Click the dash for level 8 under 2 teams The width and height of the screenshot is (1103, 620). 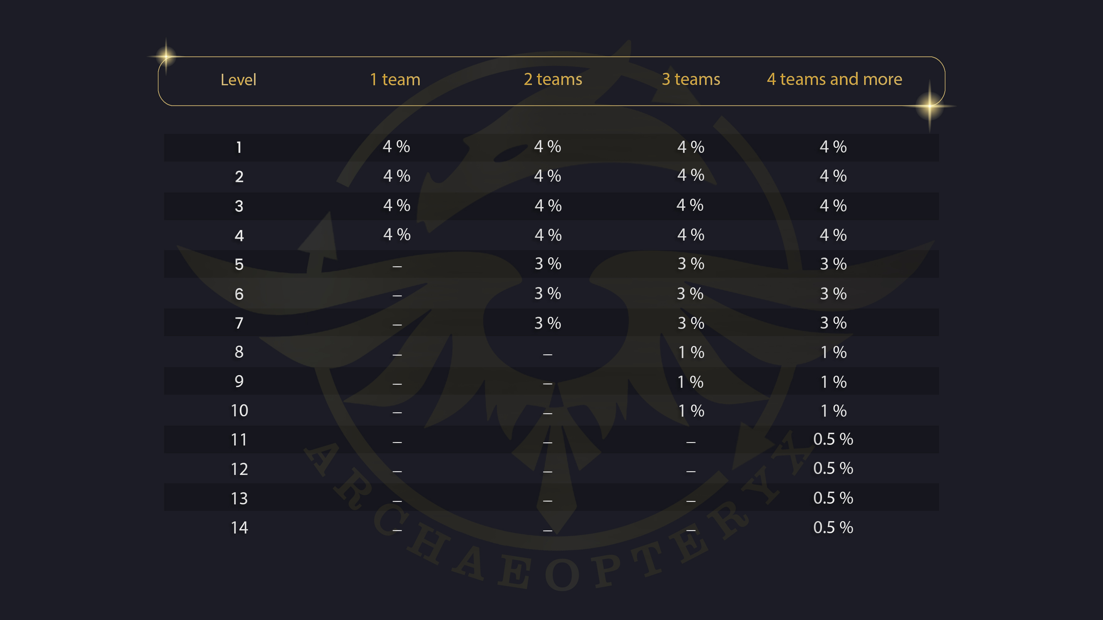547,354
